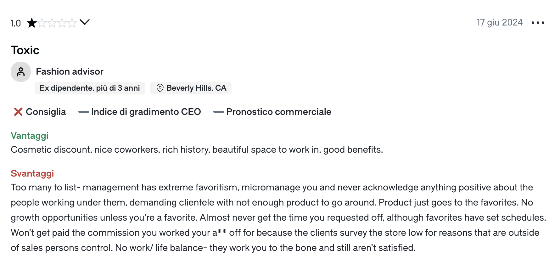Click the location pin icon

(160, 88)
